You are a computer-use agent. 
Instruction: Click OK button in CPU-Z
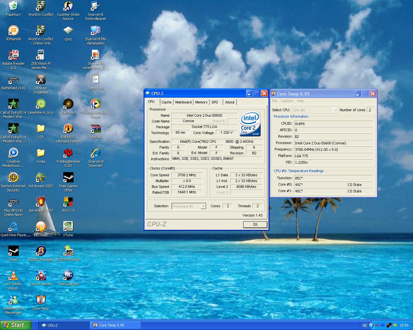point(255,225)
